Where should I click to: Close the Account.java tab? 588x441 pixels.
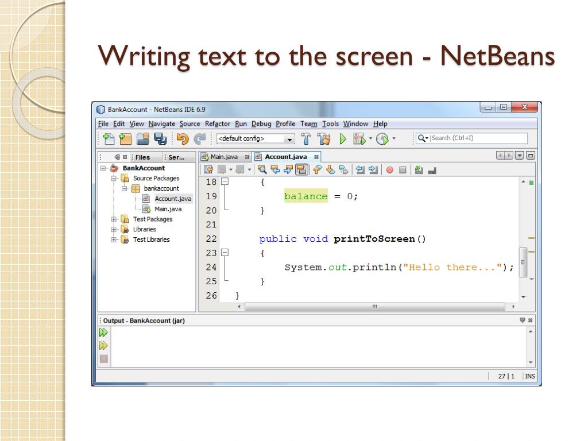point(316,157)
